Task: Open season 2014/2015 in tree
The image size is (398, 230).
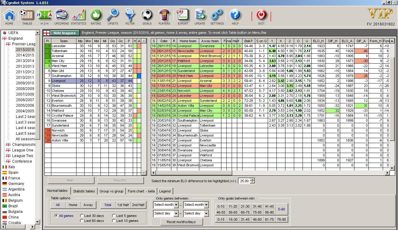Action: coord(25,55)
